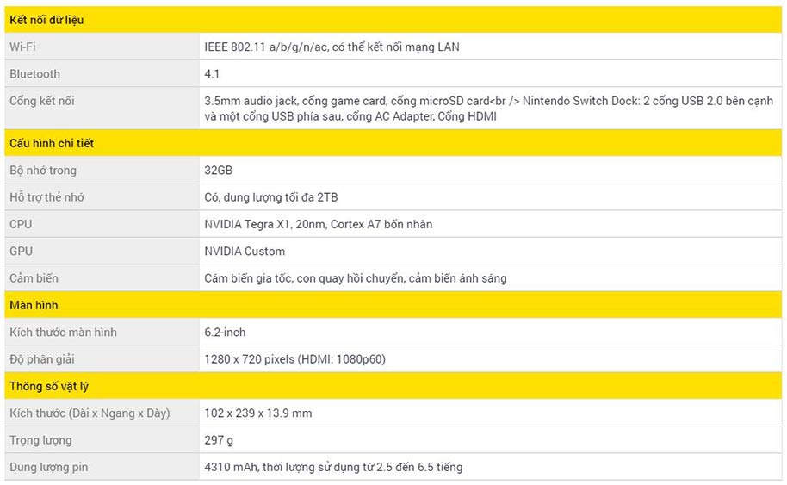Click the Bluetooth row label
The height and width of the screenshot is (485, 787).
[x=35, y=74]
